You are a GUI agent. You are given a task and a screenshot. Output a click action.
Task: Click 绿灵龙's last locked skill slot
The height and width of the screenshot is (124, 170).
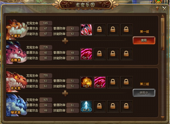click(x=126, y=106)
